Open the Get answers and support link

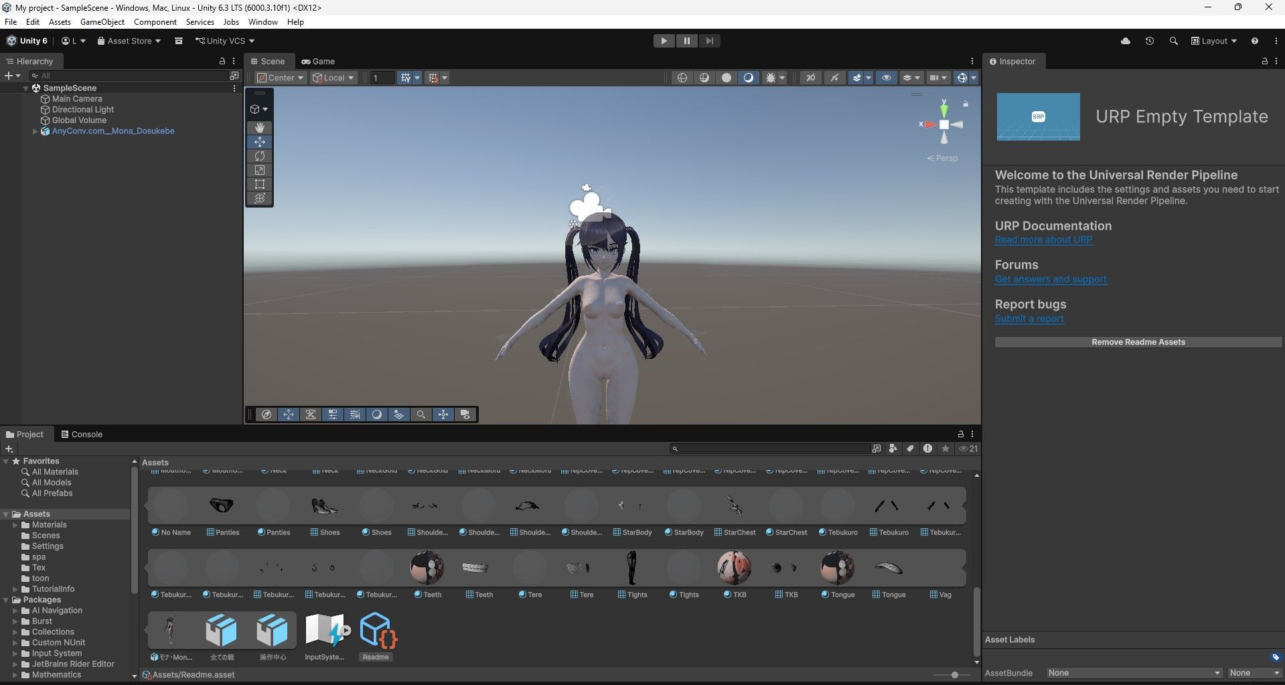point(1051,279)
